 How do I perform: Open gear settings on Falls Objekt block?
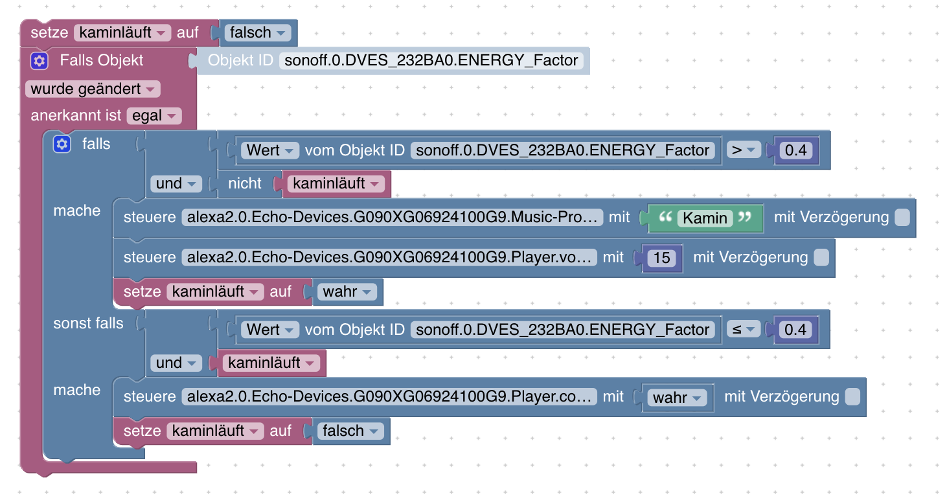(40, 61)
